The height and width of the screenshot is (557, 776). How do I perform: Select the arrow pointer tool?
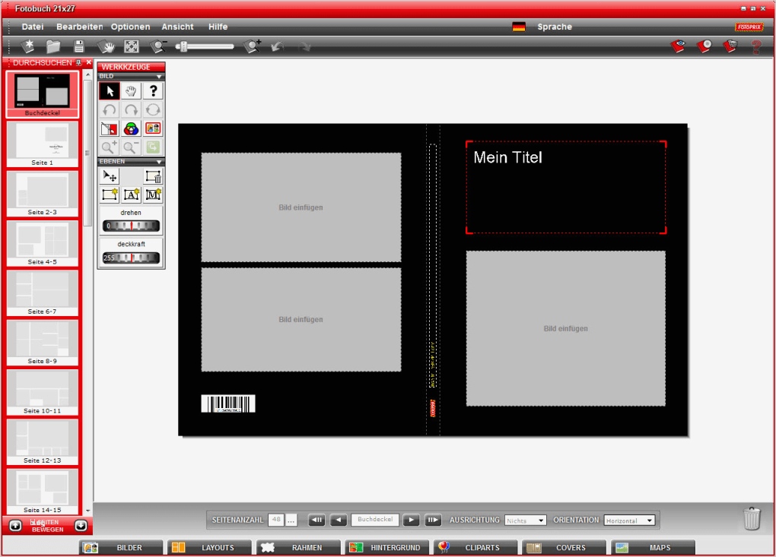tap(110, 91)
